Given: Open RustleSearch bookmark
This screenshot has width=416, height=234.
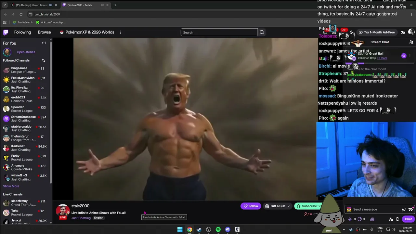Looking at the screenshot, I should point(22,22).
